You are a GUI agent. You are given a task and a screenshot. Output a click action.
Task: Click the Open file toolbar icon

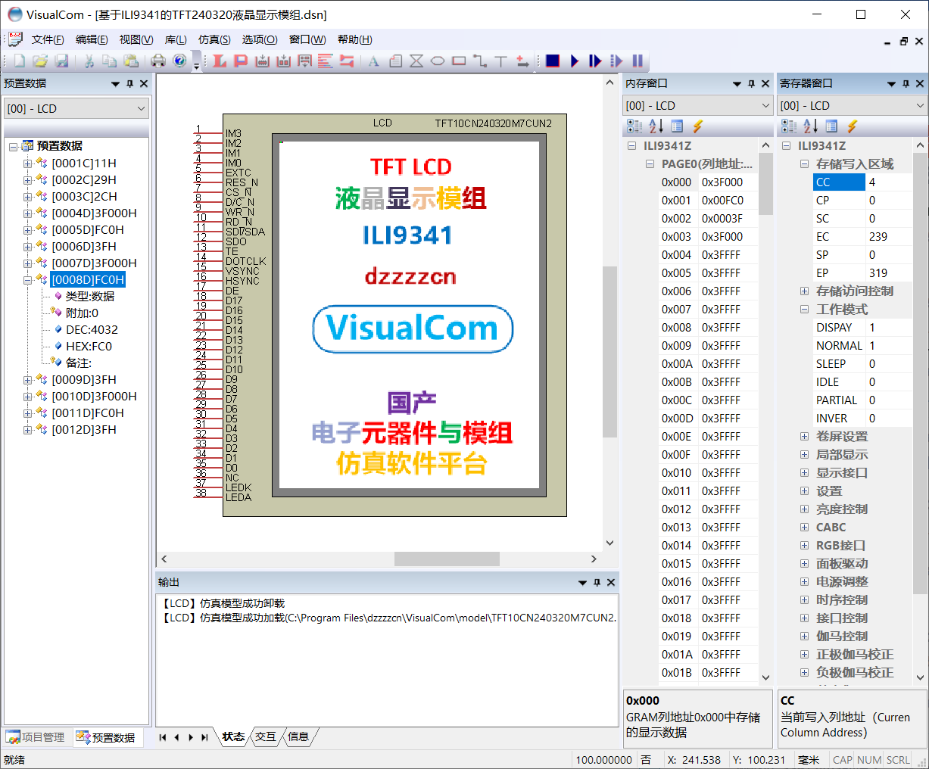(x=40, y=61)
